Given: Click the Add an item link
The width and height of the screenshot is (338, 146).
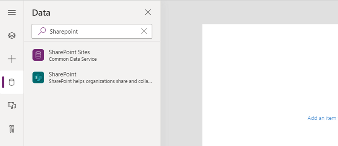Looking at the screenshot, I should (x=323, y=118).
